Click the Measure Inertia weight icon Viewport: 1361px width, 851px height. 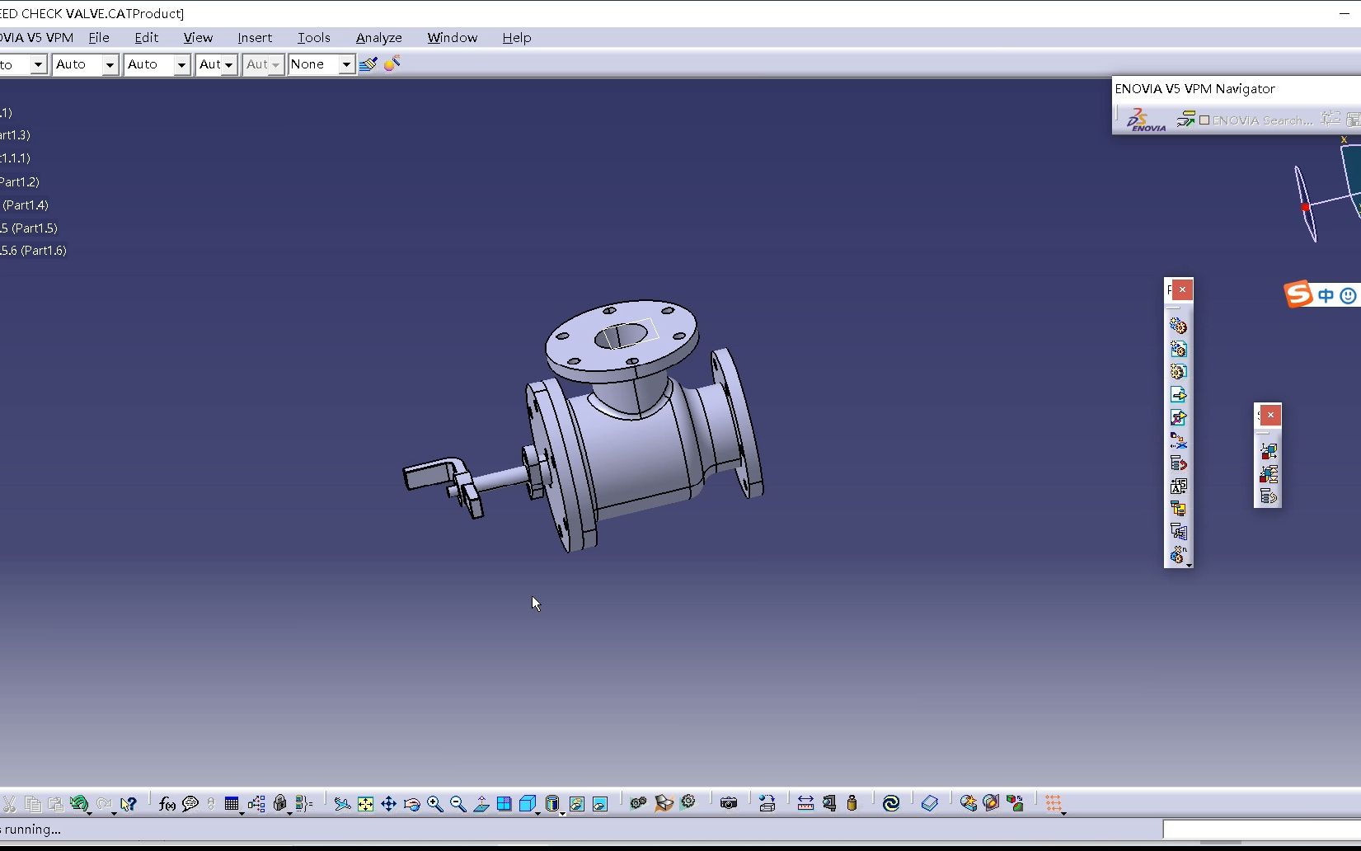pos(852,803)
